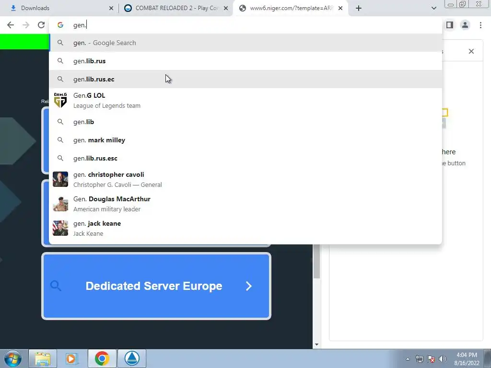Open the Action Center flag icon

(x=431, y=359)
